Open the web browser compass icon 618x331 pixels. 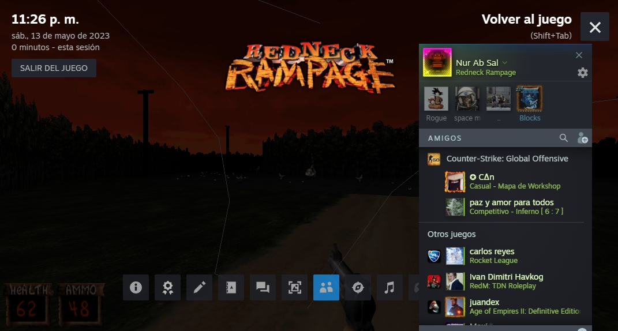point(358,287)
